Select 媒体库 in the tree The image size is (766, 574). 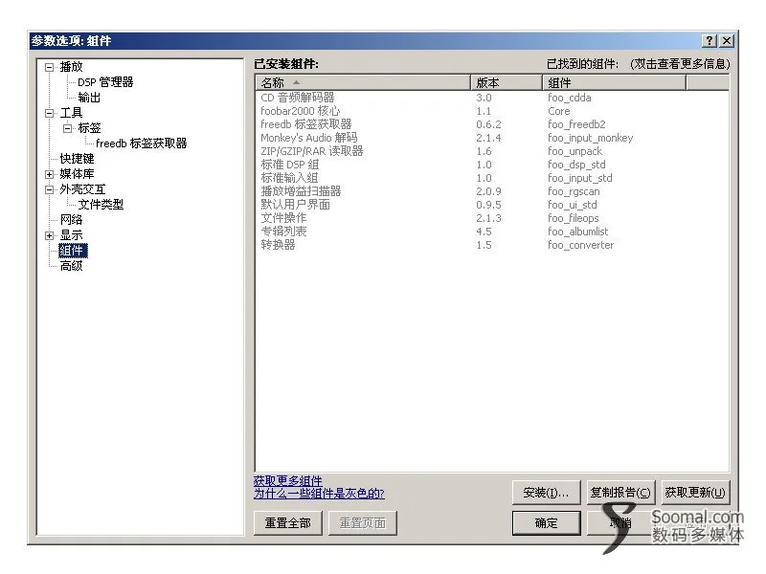click(x=77, y=174)
